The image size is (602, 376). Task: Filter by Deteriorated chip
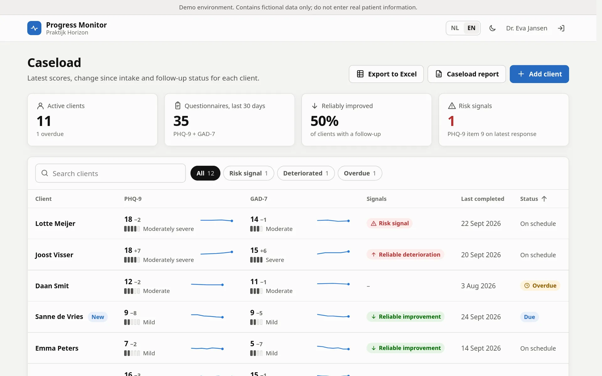(306, 173)
